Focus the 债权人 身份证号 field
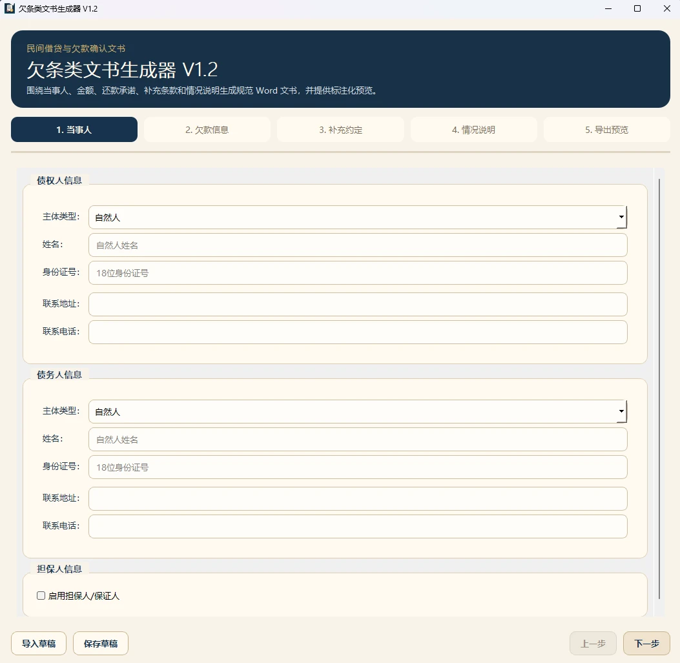The width and height of the screenshot is (680, 663). point(358,272)
